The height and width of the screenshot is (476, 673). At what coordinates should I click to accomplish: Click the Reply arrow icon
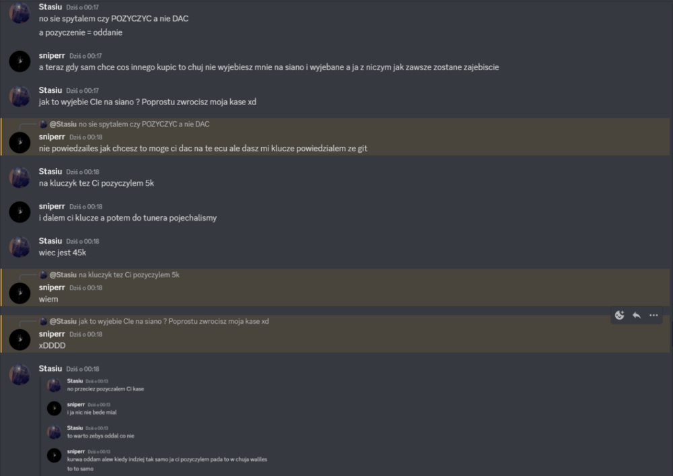[x=637, y=315]
